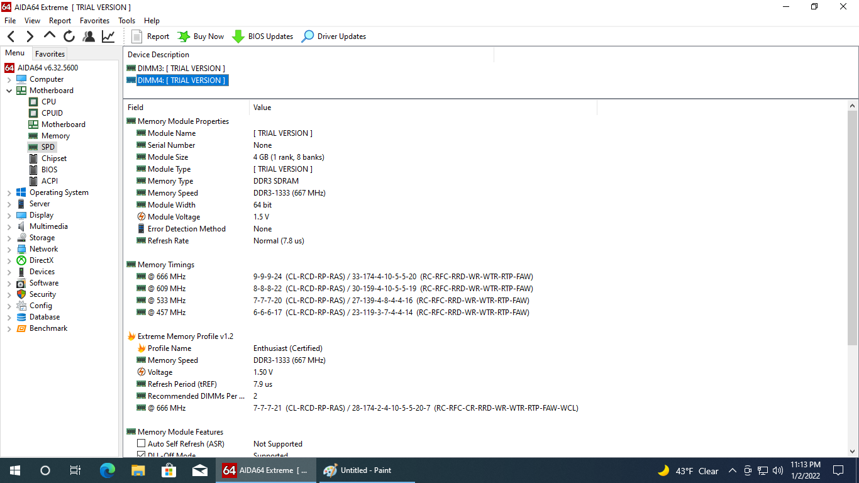Viewport: 859px width, 483px height.
Task: Select the Profile Name Enthusiast (Certified) row
Action: 360,348
